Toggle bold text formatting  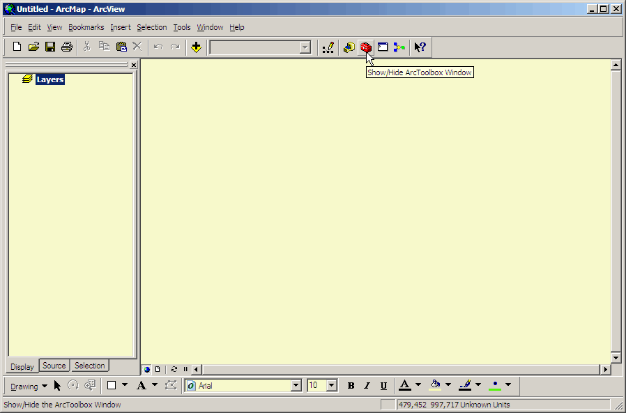point(351,386)
